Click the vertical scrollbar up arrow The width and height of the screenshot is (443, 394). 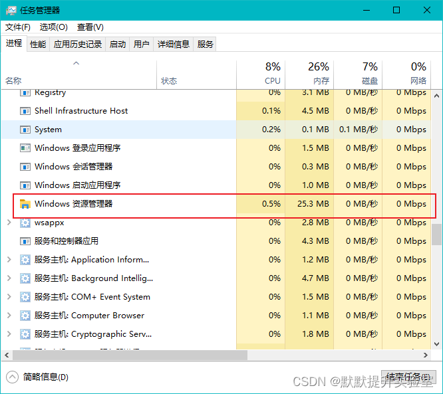(x=436, y=96)
